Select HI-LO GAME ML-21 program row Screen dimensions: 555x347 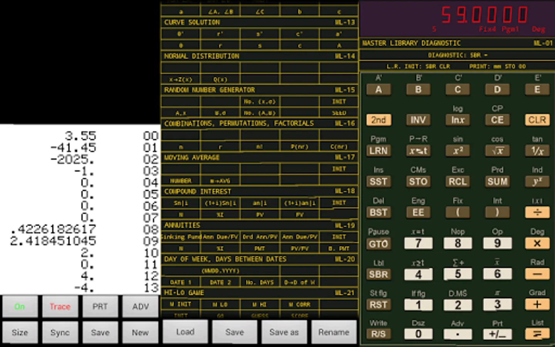pos(259,293)
